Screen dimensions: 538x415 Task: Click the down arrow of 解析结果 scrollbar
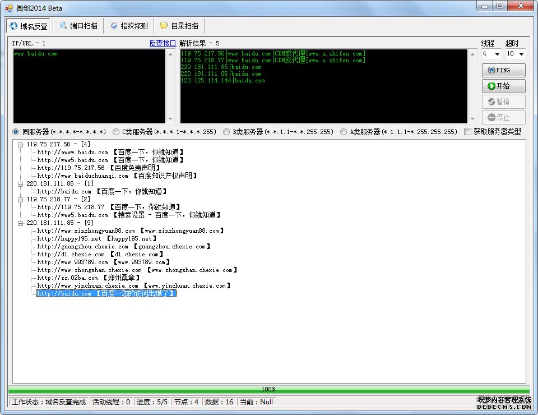(x=472, y=119)
